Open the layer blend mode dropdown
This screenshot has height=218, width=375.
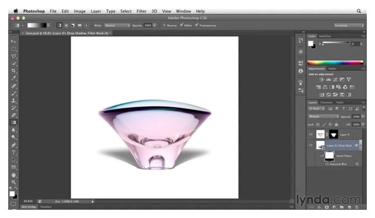point(323,117)
